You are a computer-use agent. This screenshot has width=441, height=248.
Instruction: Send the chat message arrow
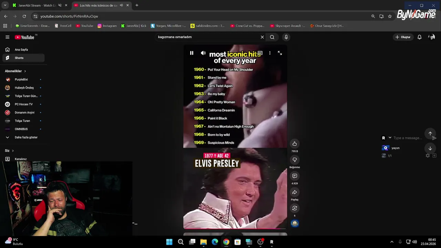click(434, 138)
